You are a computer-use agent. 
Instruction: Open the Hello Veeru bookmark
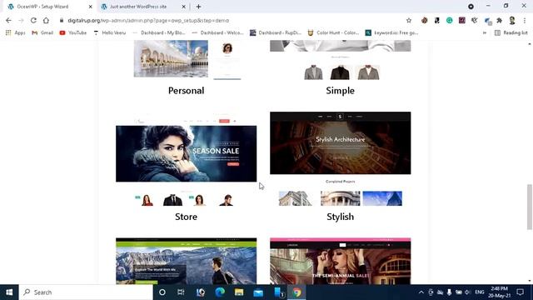pyautogui.click(x=110, y=32)
